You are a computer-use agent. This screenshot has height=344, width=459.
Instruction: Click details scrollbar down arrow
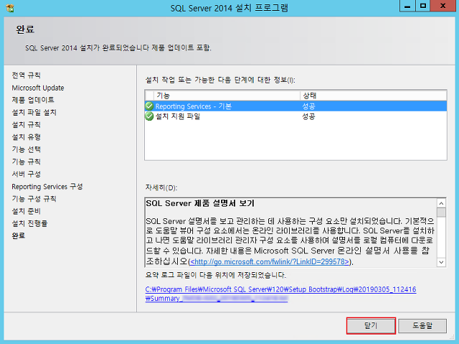point(441,262)
